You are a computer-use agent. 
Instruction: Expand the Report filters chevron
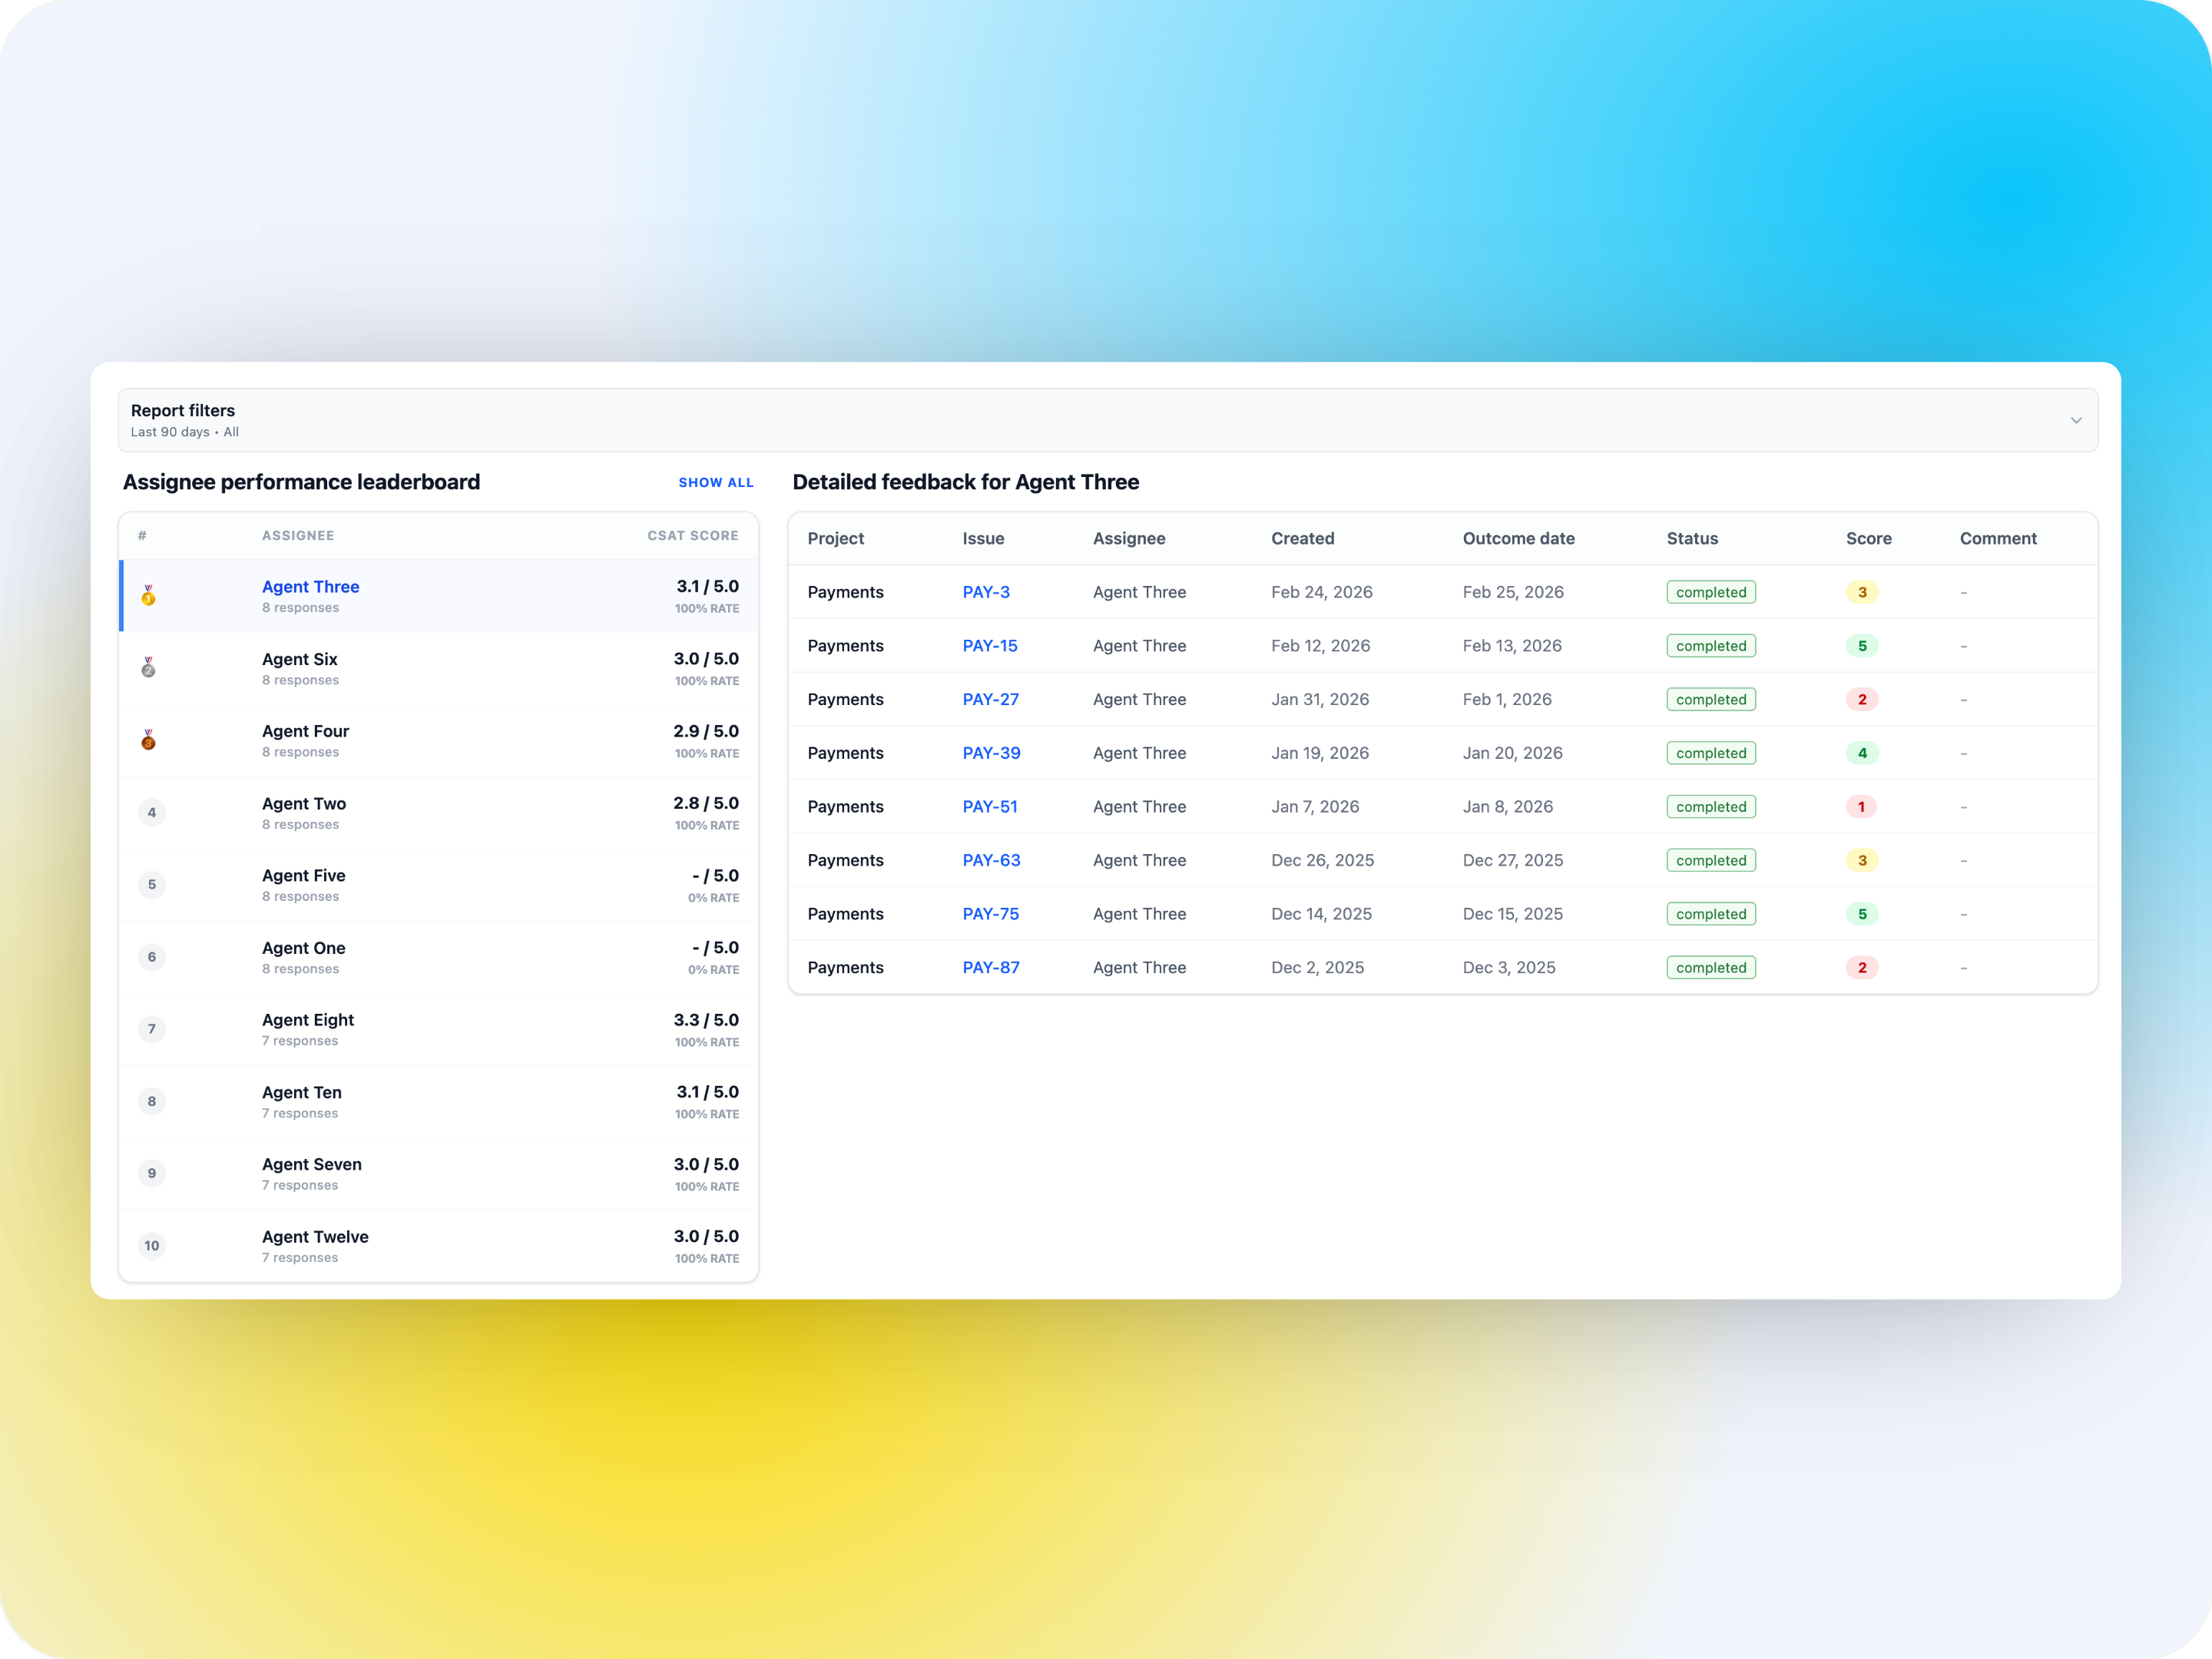pos(2076,420)
